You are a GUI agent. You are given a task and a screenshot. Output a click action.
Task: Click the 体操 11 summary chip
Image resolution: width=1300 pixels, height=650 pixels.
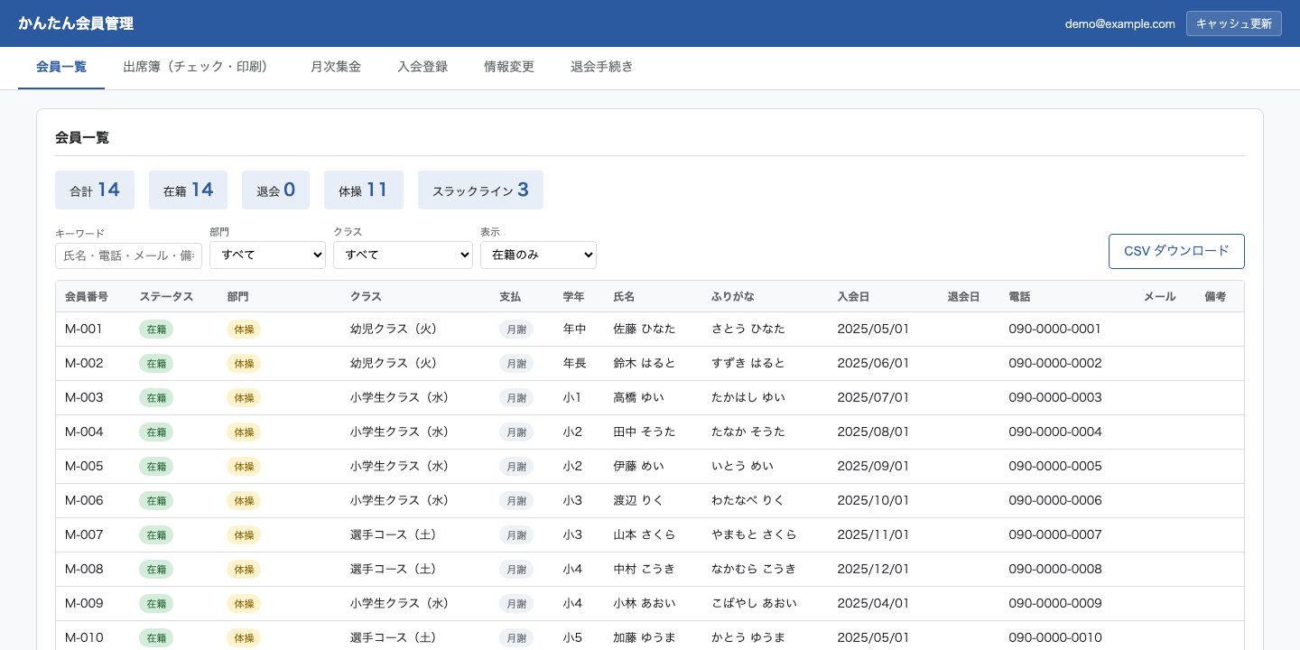363,190
